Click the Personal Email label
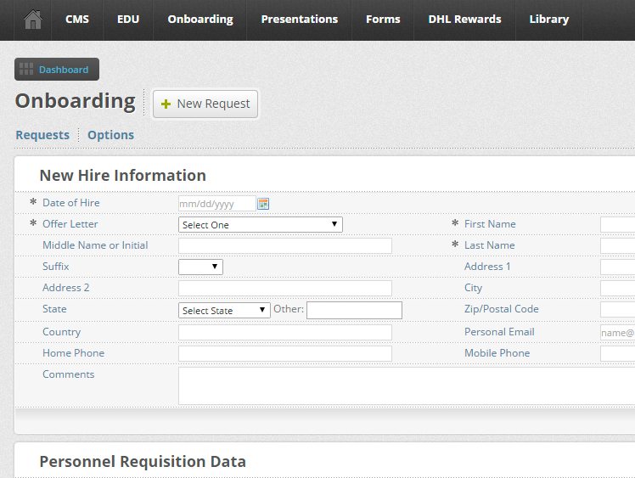The height and width of the screenshot is (478, 635). click(x=499, y=332)
